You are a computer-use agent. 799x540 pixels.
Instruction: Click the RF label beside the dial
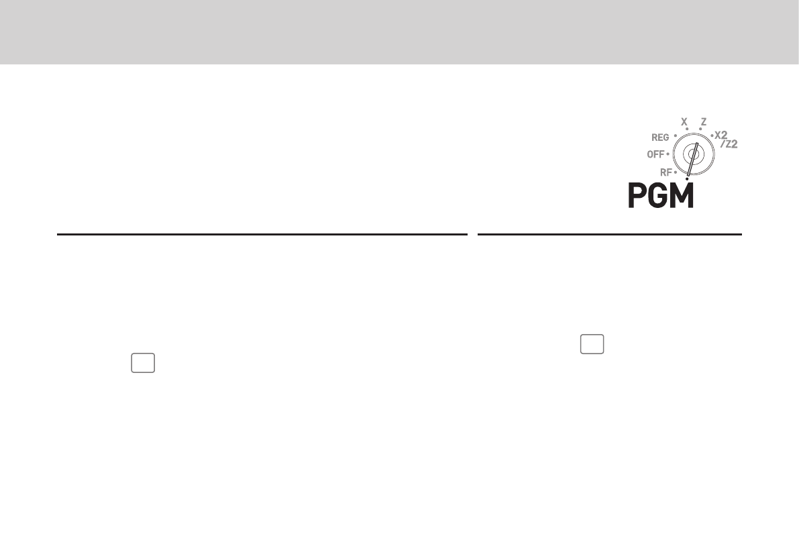[665, 172]
